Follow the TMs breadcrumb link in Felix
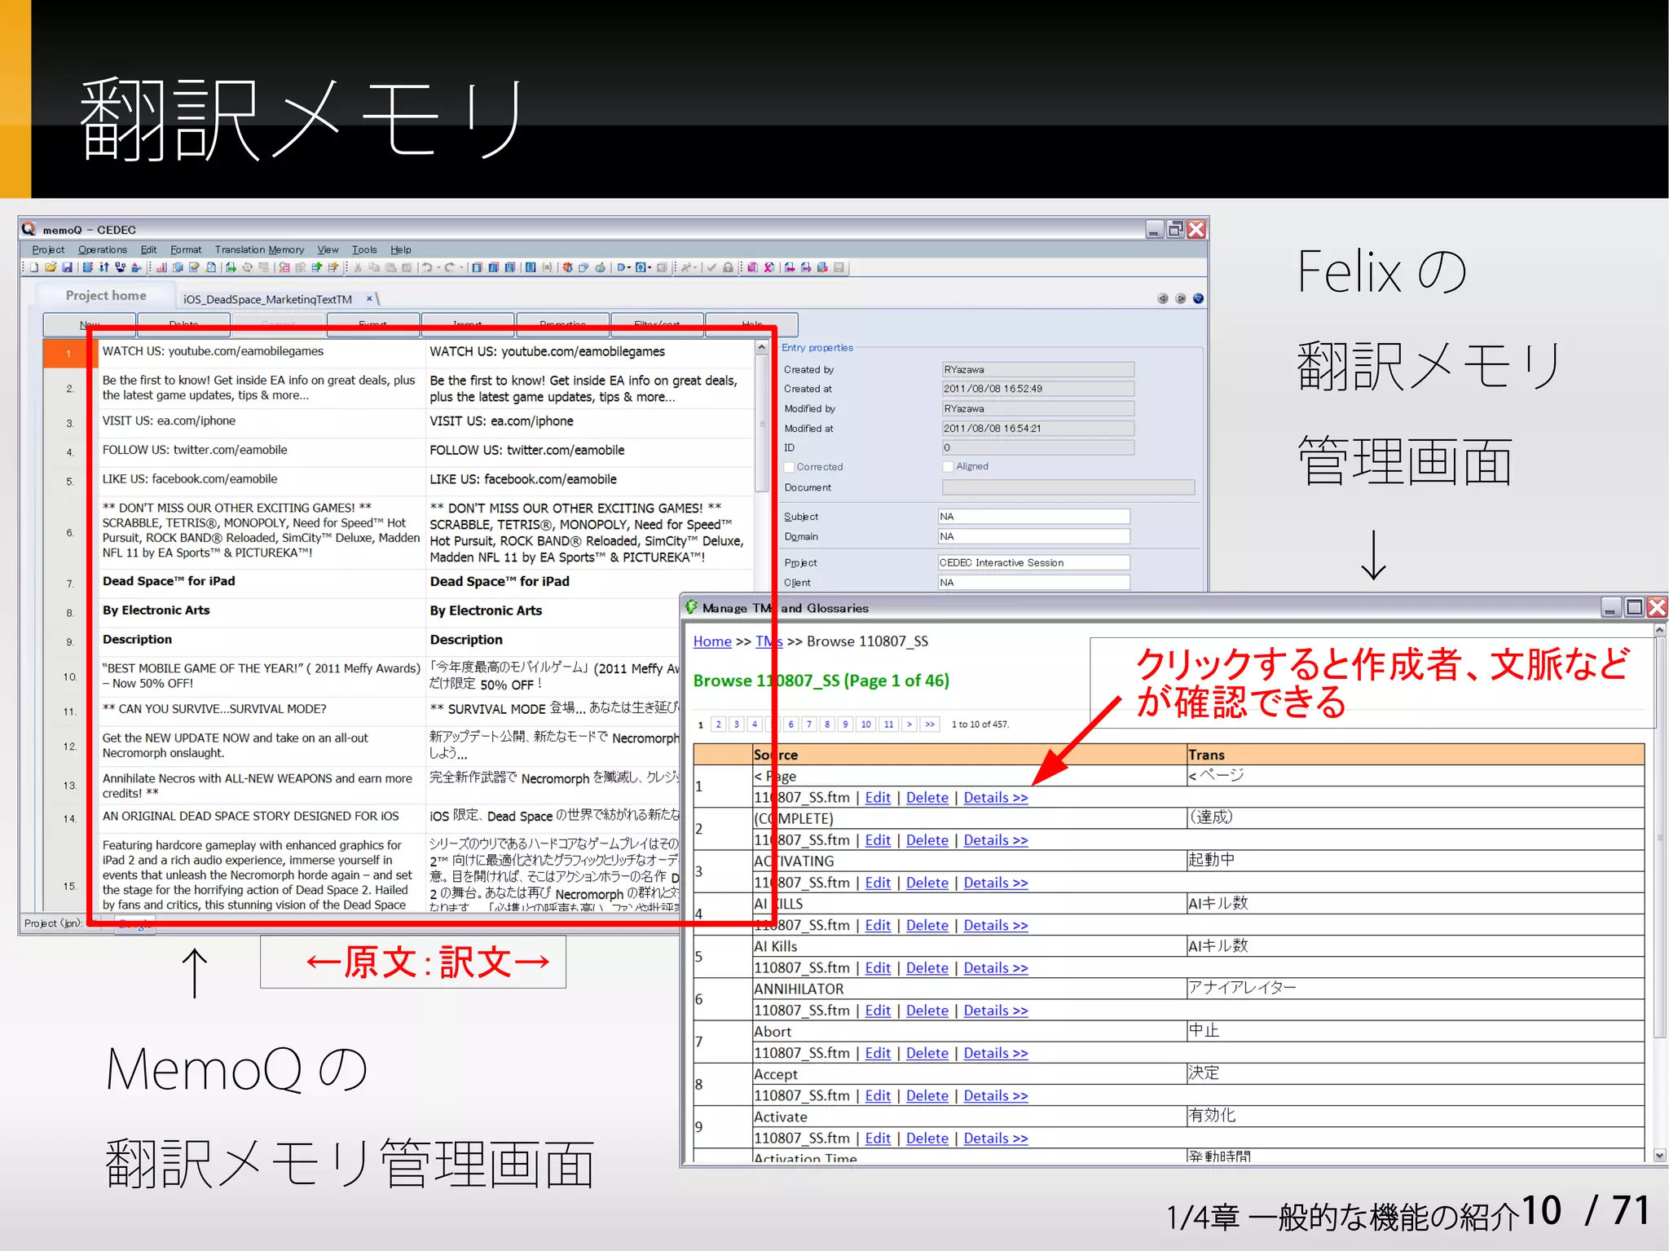The image size is (1669, 1251). tap(768, 641)
